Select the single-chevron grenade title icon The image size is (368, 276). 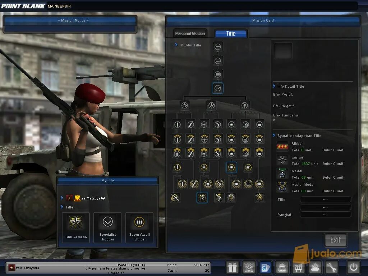click(177, 139)
